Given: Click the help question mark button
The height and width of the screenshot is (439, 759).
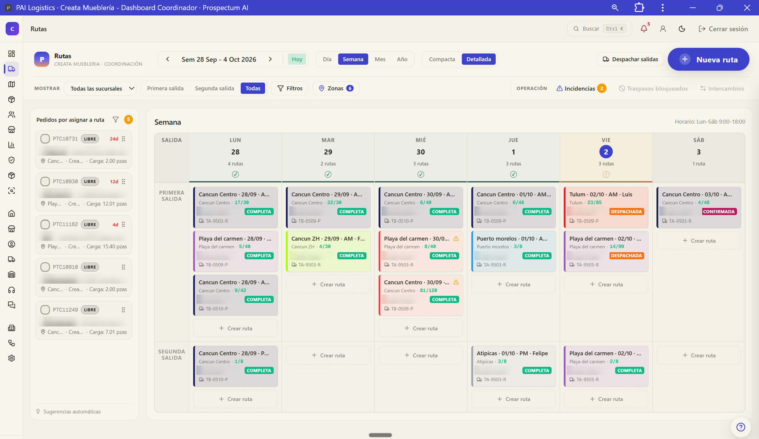Looking at the screenshot, I should pyautogui.click(x=741, y=427).
